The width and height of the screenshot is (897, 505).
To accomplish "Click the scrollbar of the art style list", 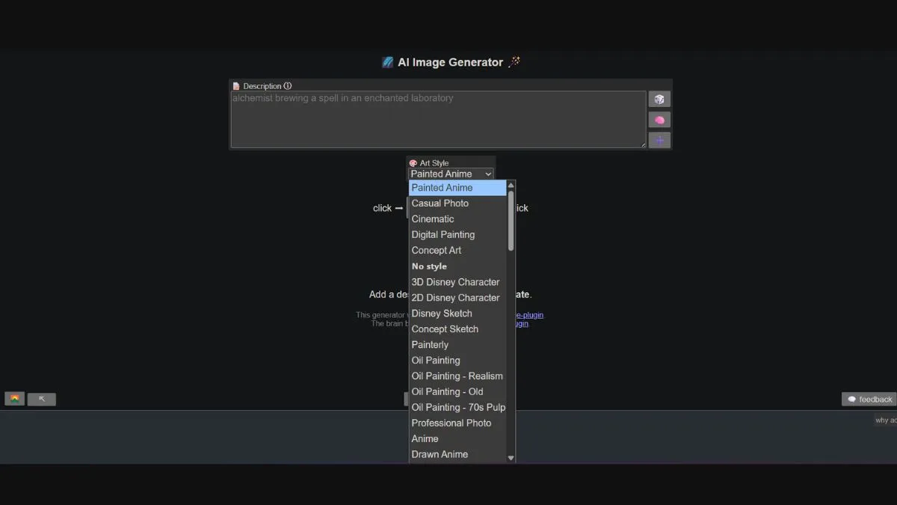I will tap(511, 217).
